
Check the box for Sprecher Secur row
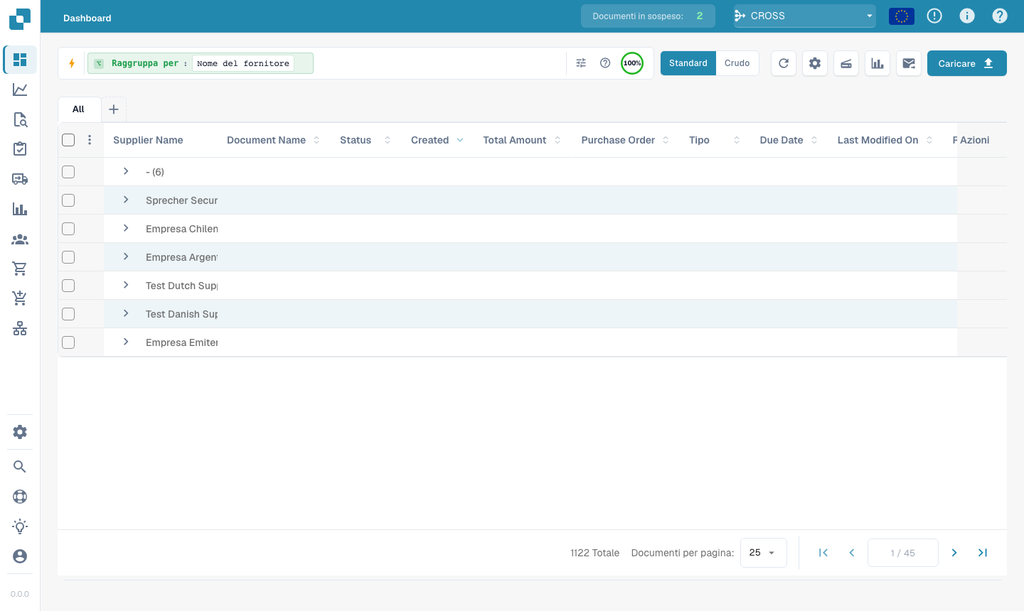[x=68, y=200]
